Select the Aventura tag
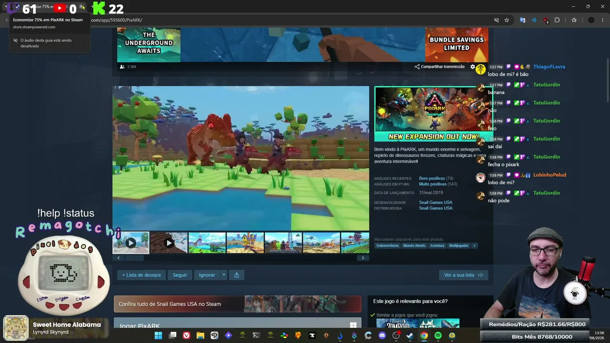610x343 pixels. [437, 246]
